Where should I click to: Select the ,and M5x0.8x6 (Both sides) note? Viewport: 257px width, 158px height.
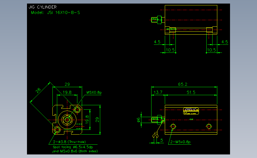75,151
